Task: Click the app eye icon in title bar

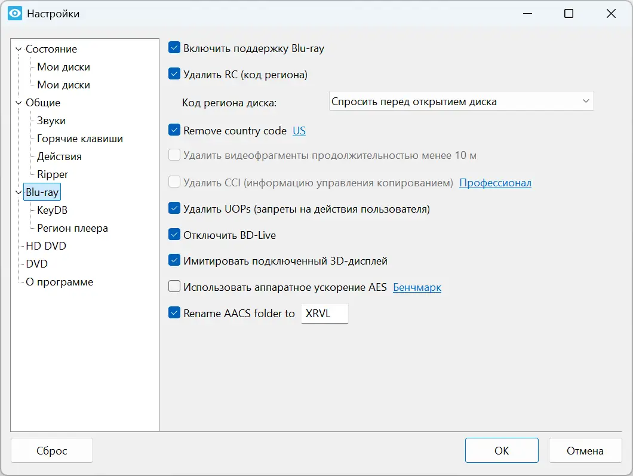Action: click(14, 14)
